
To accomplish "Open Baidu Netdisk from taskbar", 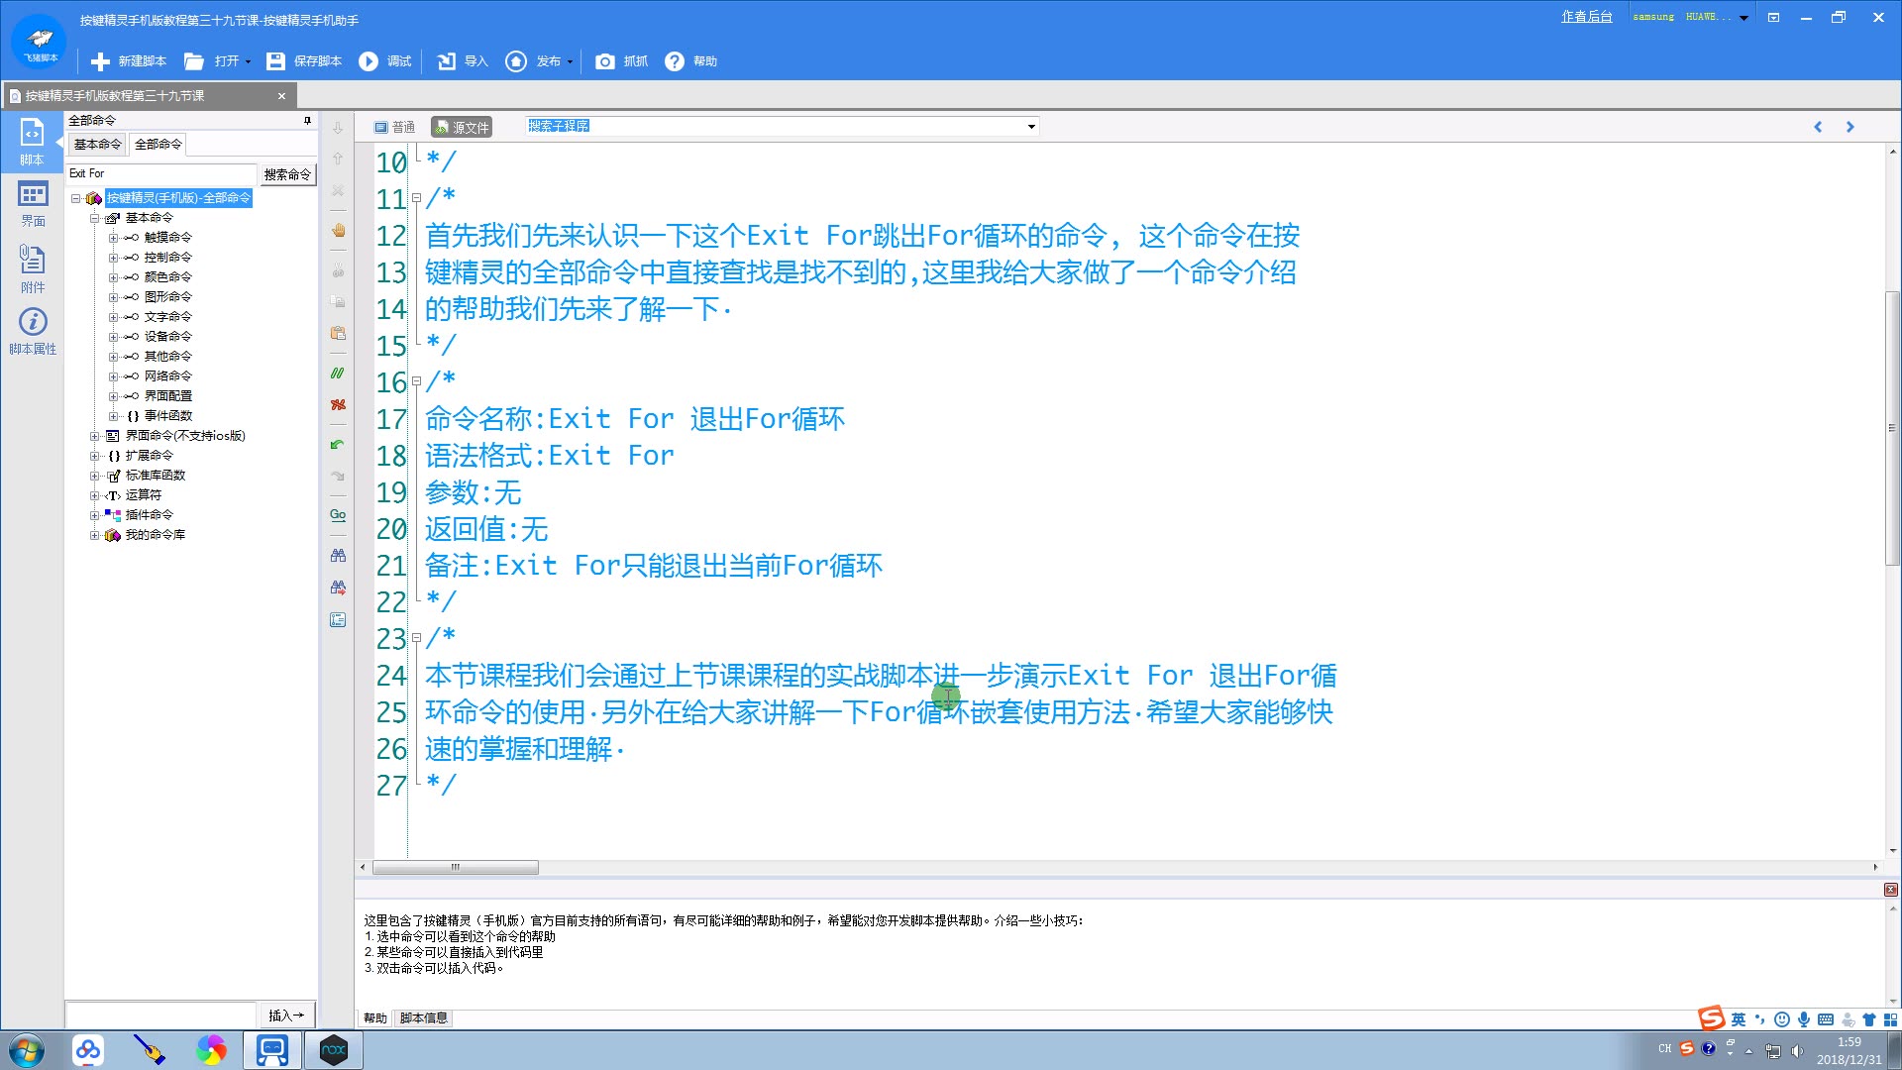I will (88, 1050).
